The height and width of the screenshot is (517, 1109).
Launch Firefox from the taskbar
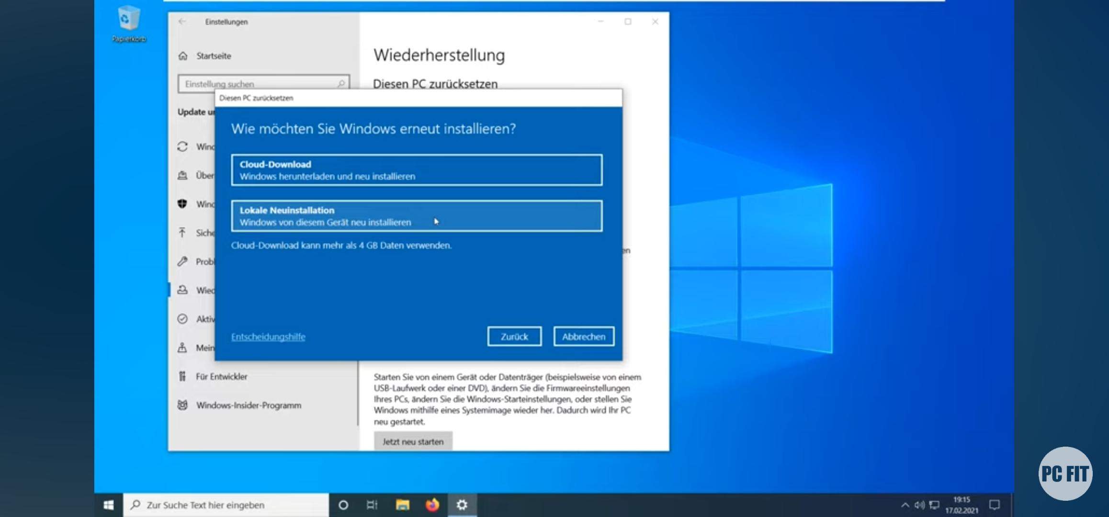432,505
